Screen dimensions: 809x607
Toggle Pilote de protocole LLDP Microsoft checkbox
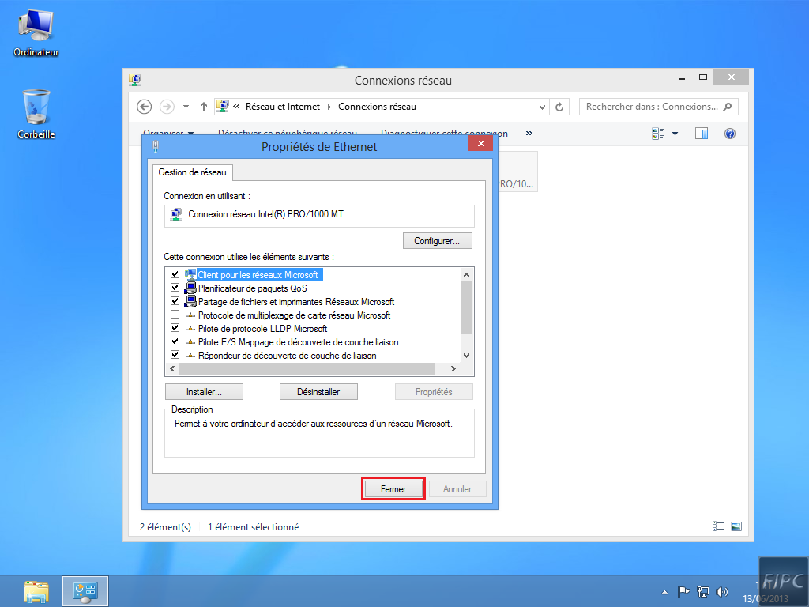pos(175,328)
